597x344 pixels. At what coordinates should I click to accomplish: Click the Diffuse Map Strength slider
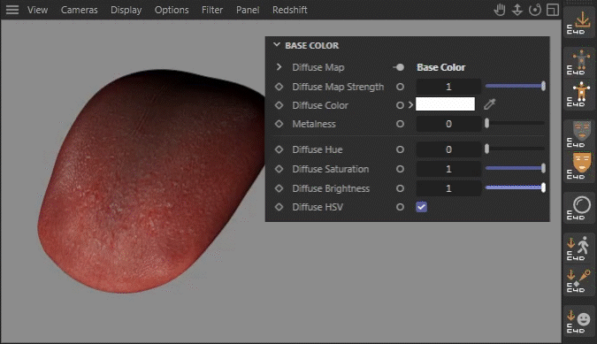pyautogui.click(x=516, y=87)
